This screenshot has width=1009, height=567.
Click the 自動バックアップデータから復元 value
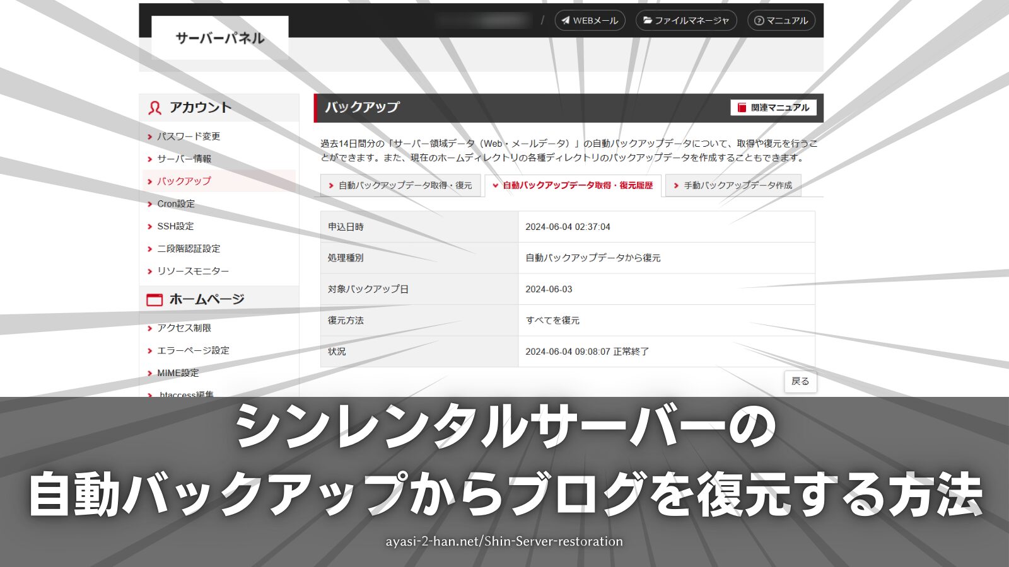click(593, 258)
